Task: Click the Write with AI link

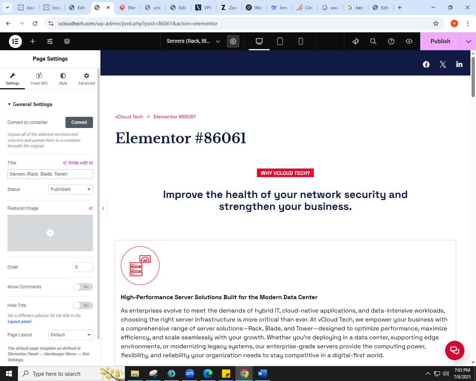Action: [78, 163]
